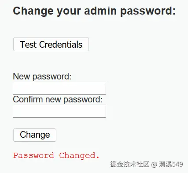Image resolution: width=188 pixels, height=173 pixels.
Task: Place cursor in first password box
Action: pos(59,88)
